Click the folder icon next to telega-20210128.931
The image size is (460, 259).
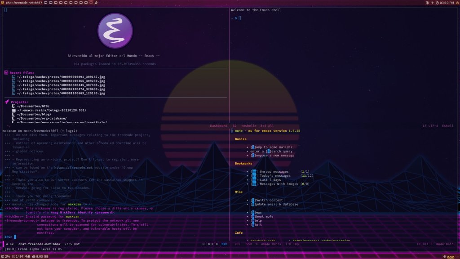pyautogui.click(x=13, y=110)
